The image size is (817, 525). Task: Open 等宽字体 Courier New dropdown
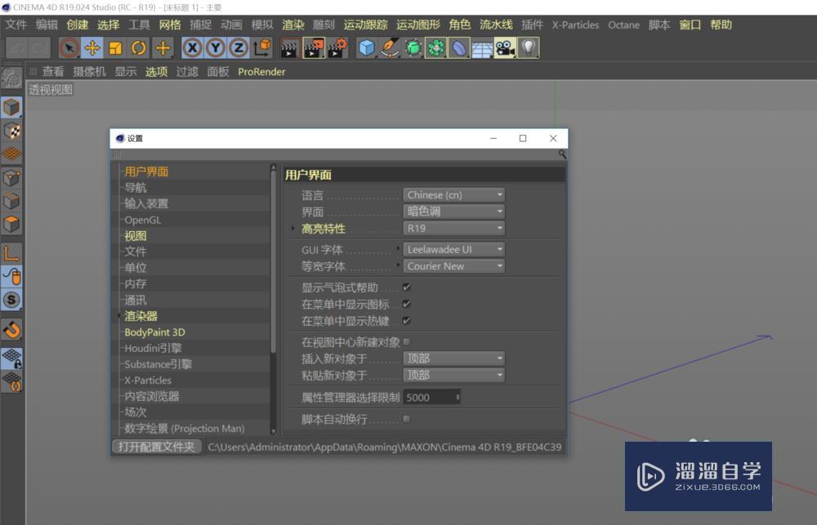pyautogui.click(x=453, y=266)
